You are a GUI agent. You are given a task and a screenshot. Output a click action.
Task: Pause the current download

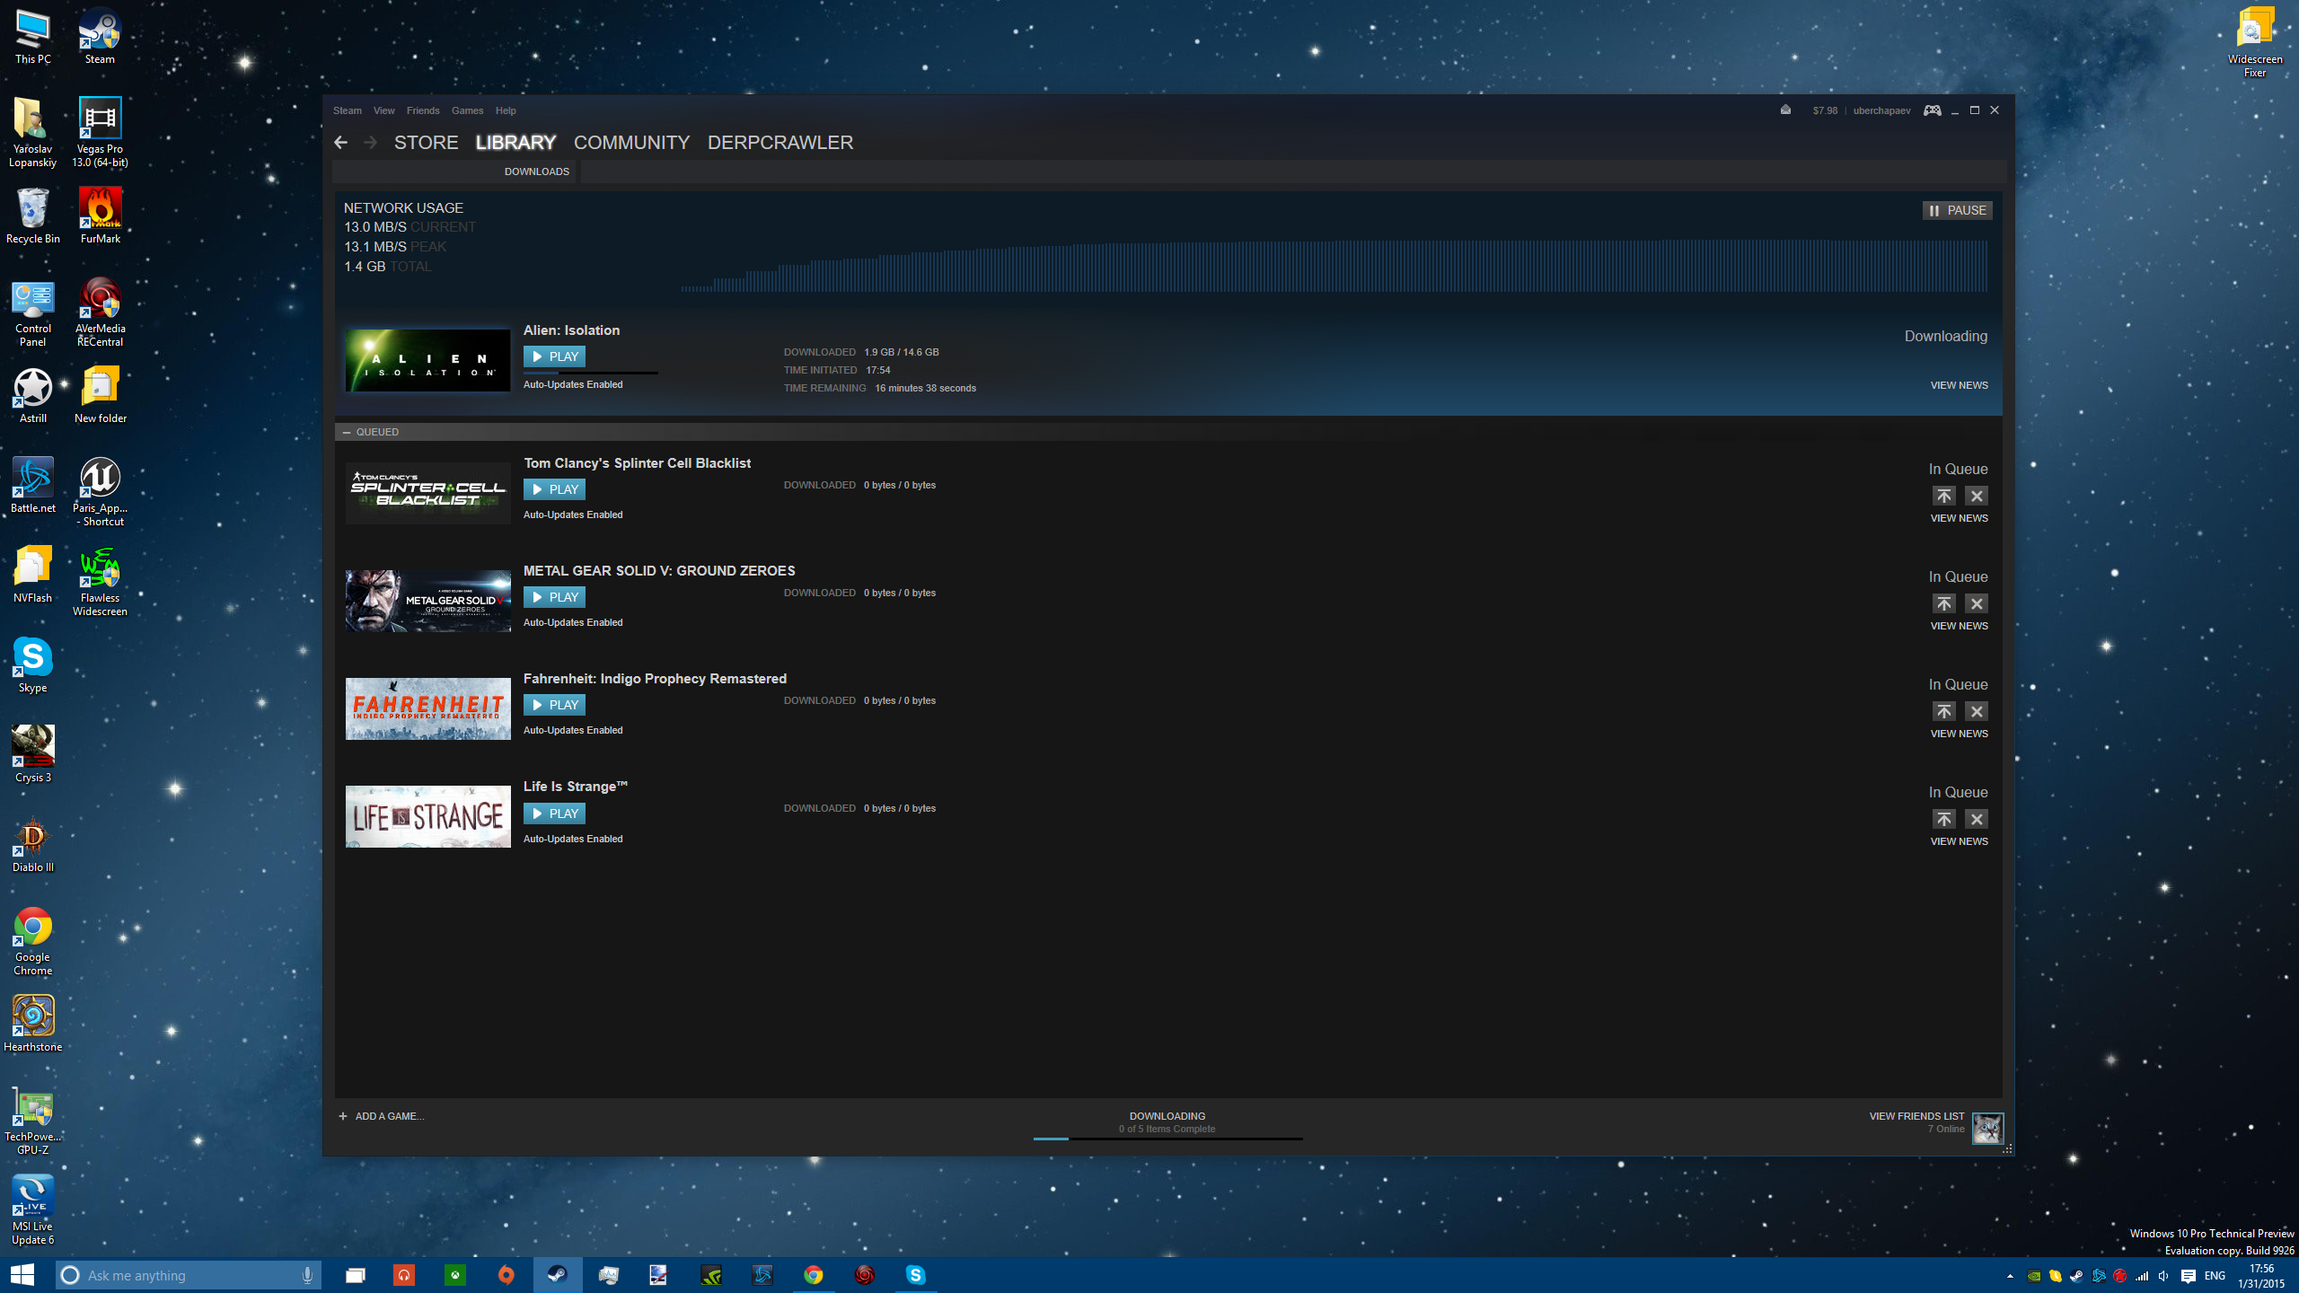pyautogui.click(x=1957, y=210)
